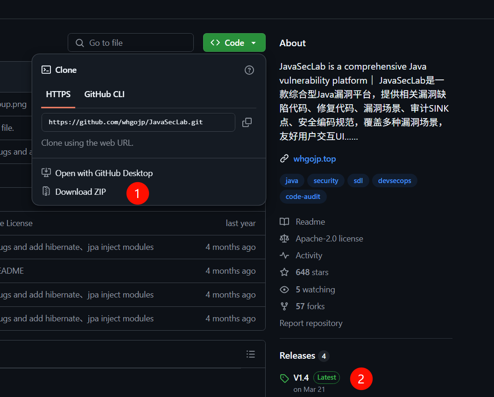Click the green tag icon beside V1.4

point(284,378)
